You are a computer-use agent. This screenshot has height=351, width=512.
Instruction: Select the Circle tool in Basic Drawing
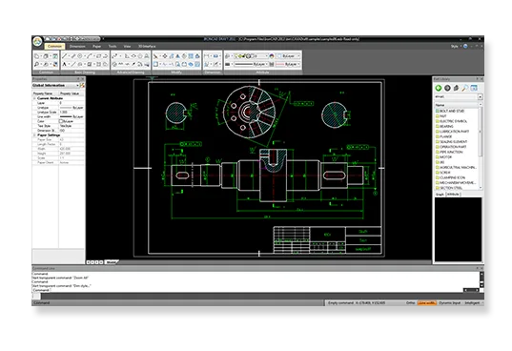80,56
